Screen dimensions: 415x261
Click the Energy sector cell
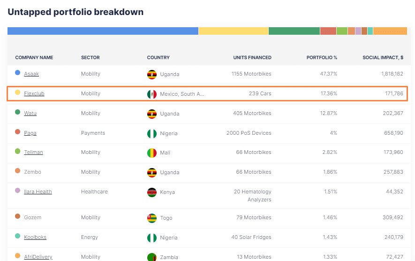(x=90, y=237)
